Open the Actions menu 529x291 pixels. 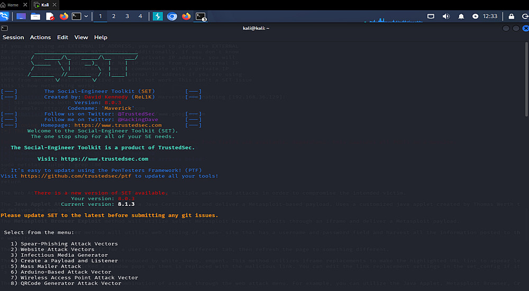pos(40,38)
